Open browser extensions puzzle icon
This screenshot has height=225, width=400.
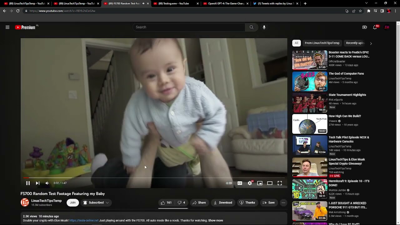point(369,11)
